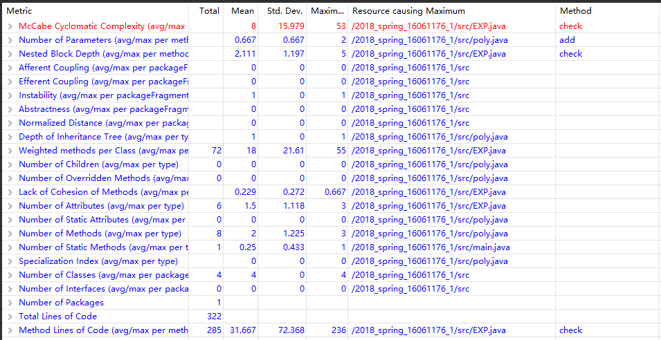Image resolution: width=661 pixels, height=340 pixels.
Task: Expand the Weighted methods per Class row
Action: [10, 151]
